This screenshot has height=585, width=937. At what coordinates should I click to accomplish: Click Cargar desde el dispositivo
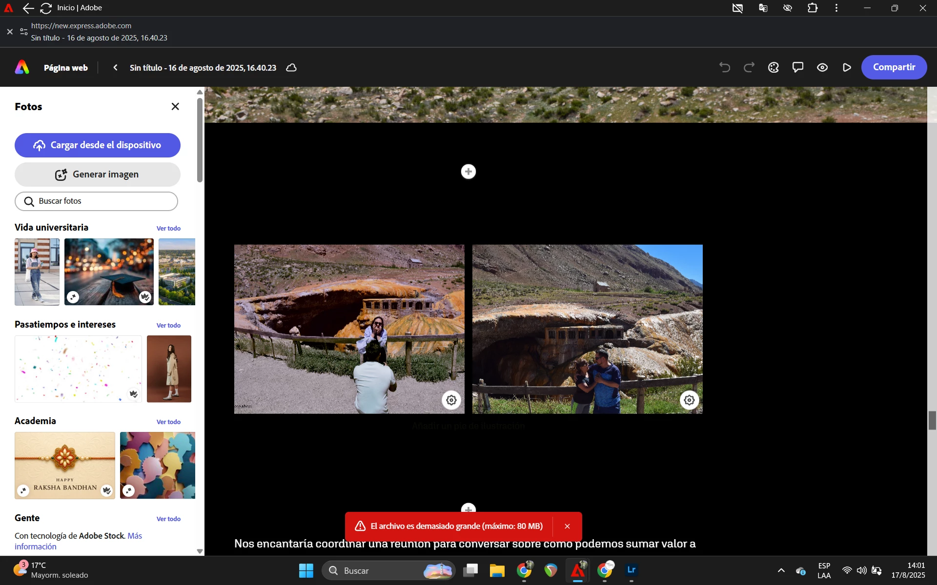(98, 145)
